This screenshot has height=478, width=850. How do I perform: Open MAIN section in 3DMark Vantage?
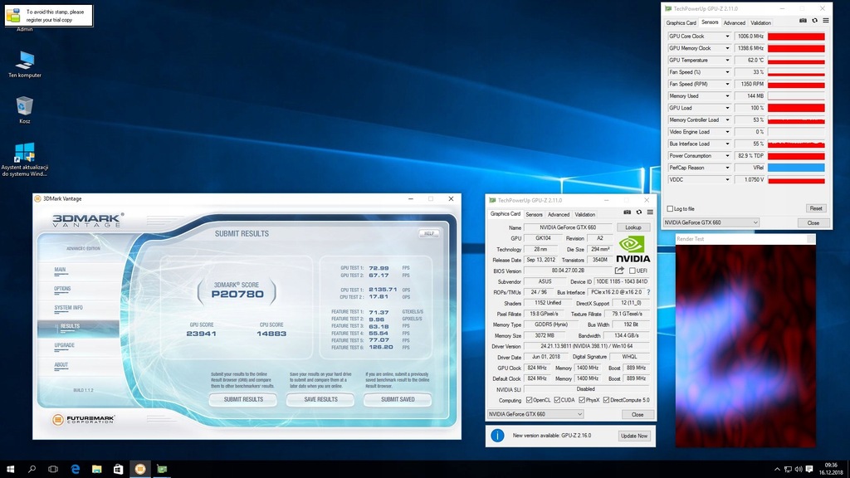click(x=60, y=270)
